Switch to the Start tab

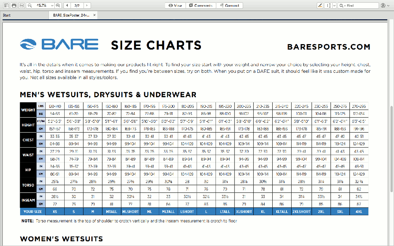coord(7,15)
